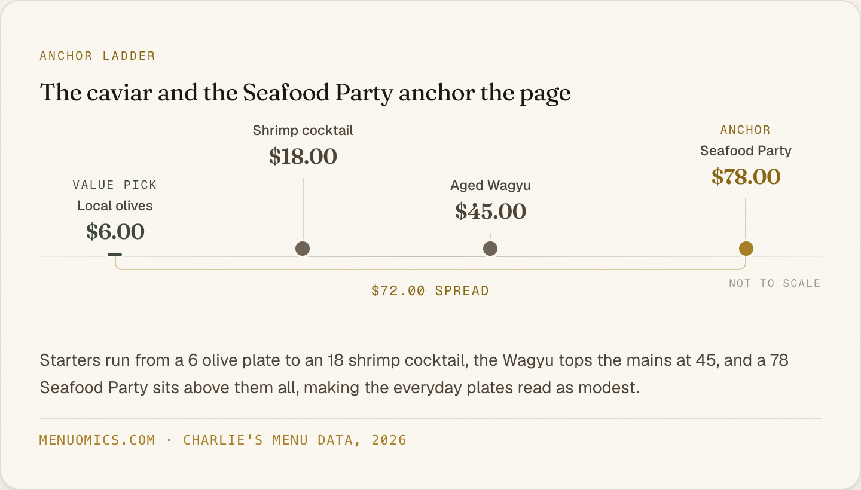
Task: Click the ANCHOR tag above Seafood Party
Action: point(746,130)
